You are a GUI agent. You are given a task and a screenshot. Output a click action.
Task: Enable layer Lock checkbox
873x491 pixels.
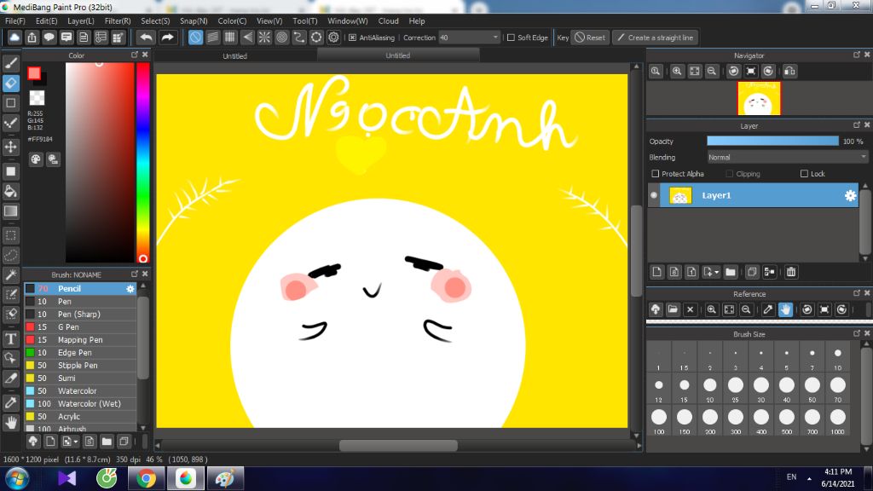click(804, 174)
